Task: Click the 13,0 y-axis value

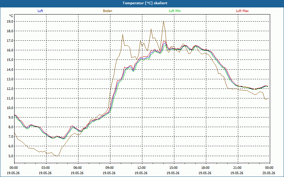Action: coord(10,79)
